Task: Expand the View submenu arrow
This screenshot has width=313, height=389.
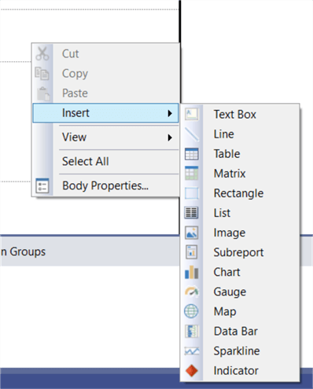Action: tap(170, 138)
